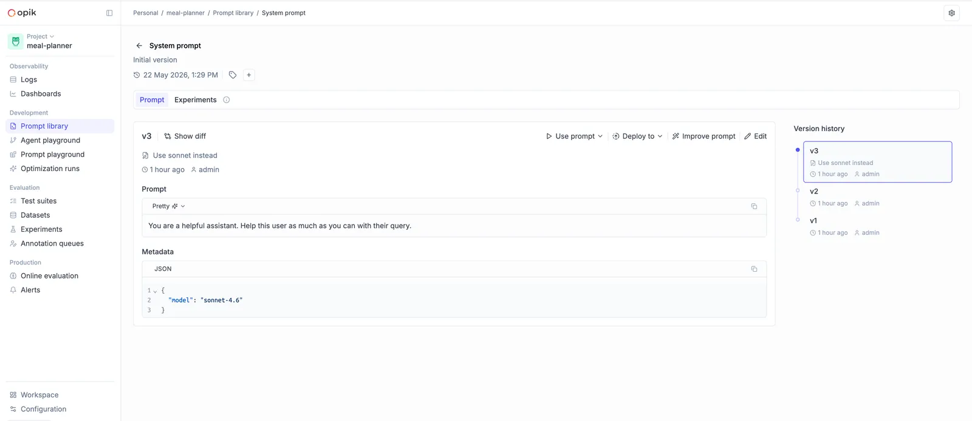Click Edit prompt button
The height and width of the screenshot is (421, 972).
point(756,136)
